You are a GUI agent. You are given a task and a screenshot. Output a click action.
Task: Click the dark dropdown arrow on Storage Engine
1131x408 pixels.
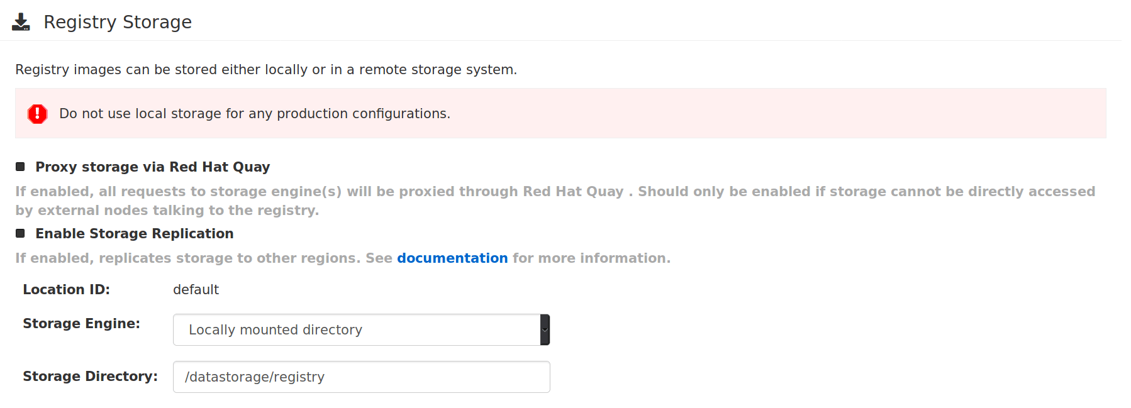[543, 329]
